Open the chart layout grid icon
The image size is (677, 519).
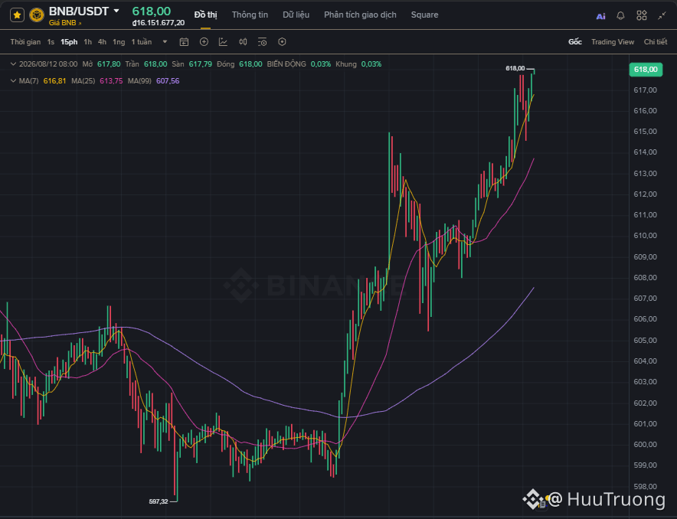[x=642, y=15]
